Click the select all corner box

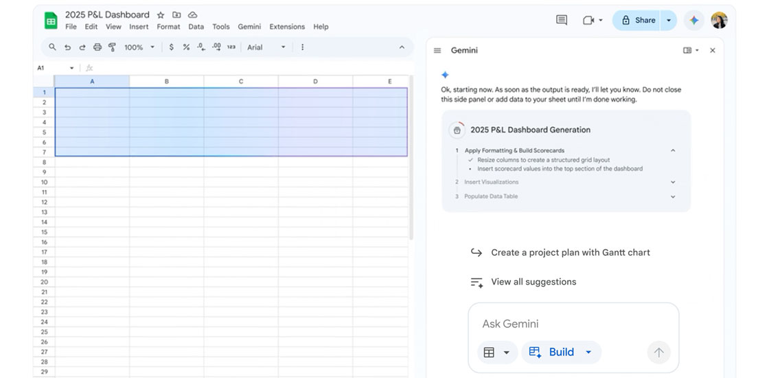pyautogui.click(x=44, y=82)
